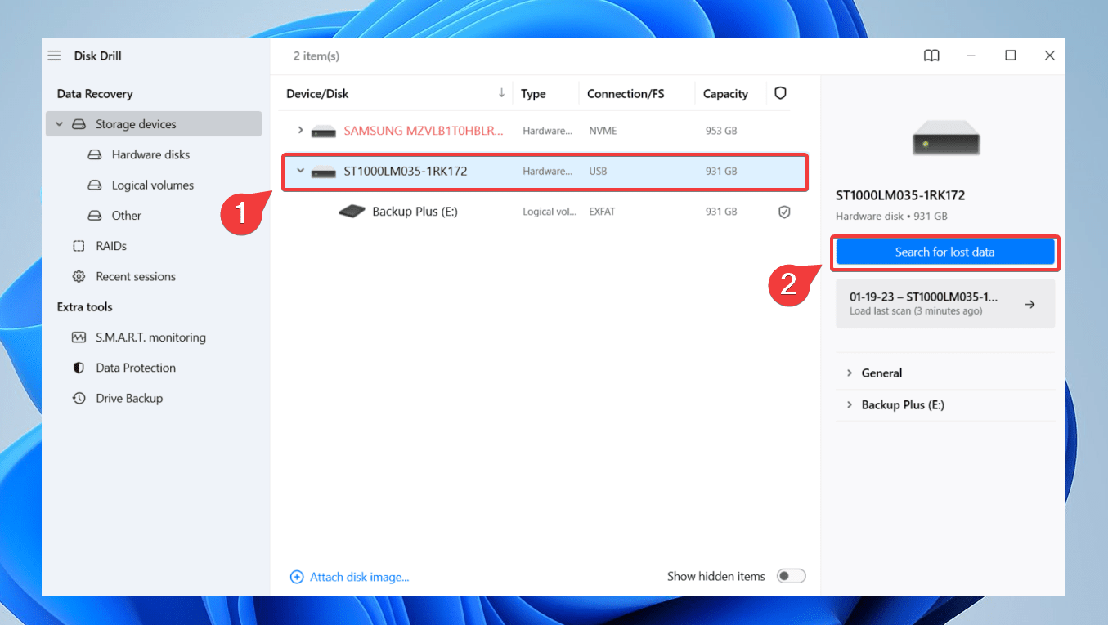Click the shield column header icon
The width and height of the screenshot is (1108, 625).
tap(780, 93)
